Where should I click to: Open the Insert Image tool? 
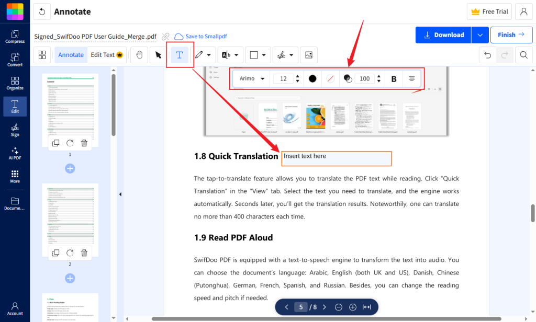(x=308, y=54)
